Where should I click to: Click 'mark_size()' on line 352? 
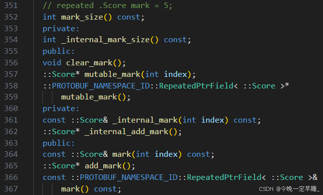click(87, 17)
